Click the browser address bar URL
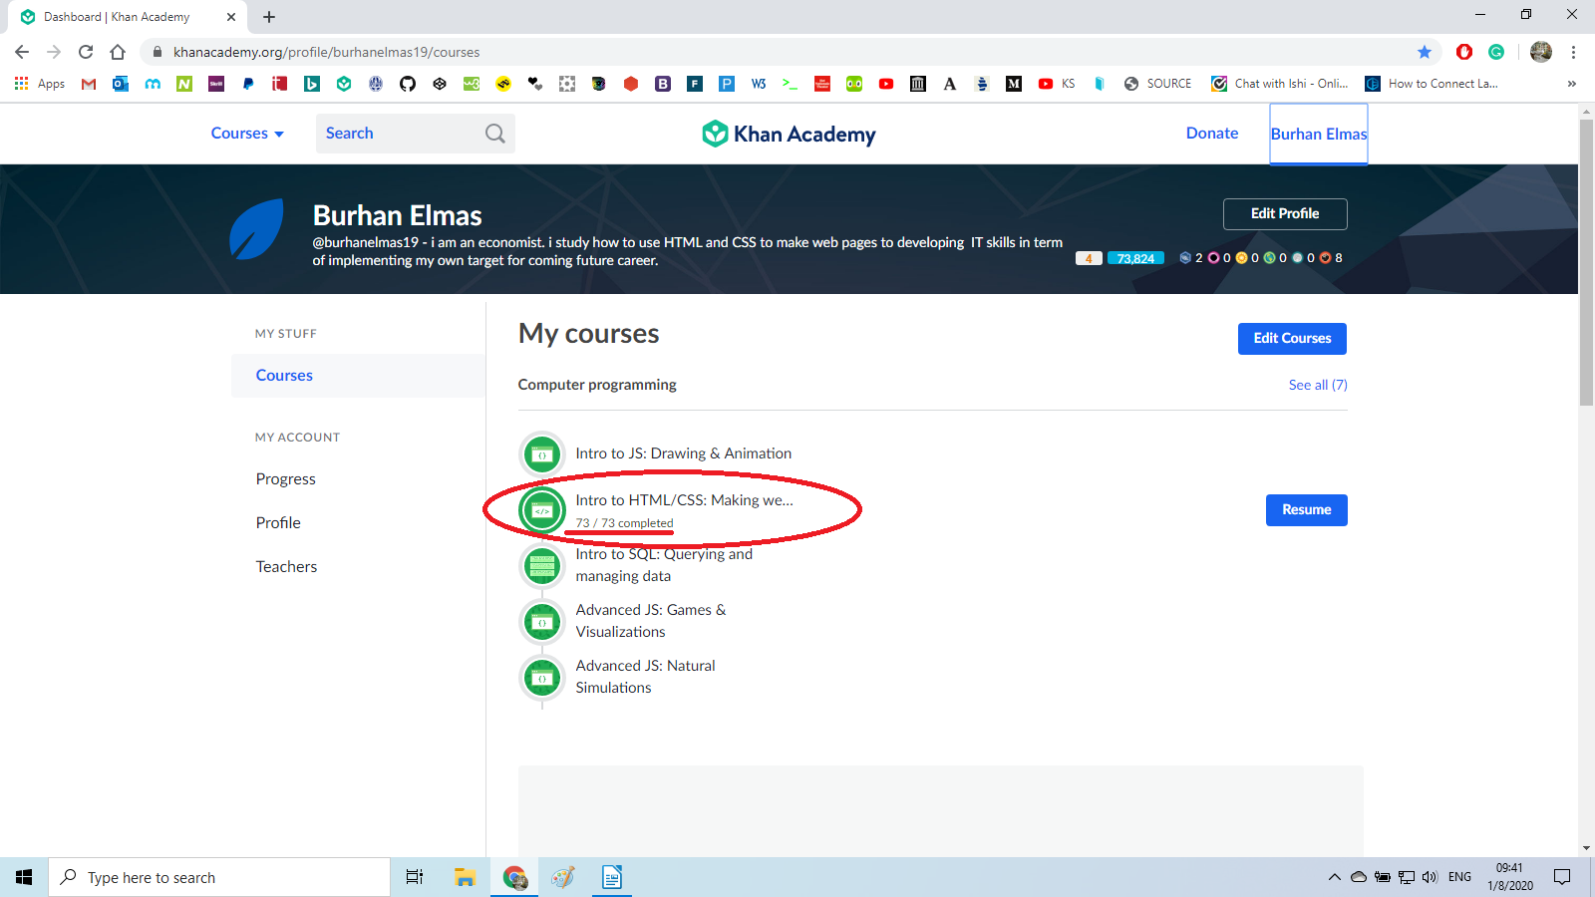Viewport: 1595px width, 897px height. [326, 52]
